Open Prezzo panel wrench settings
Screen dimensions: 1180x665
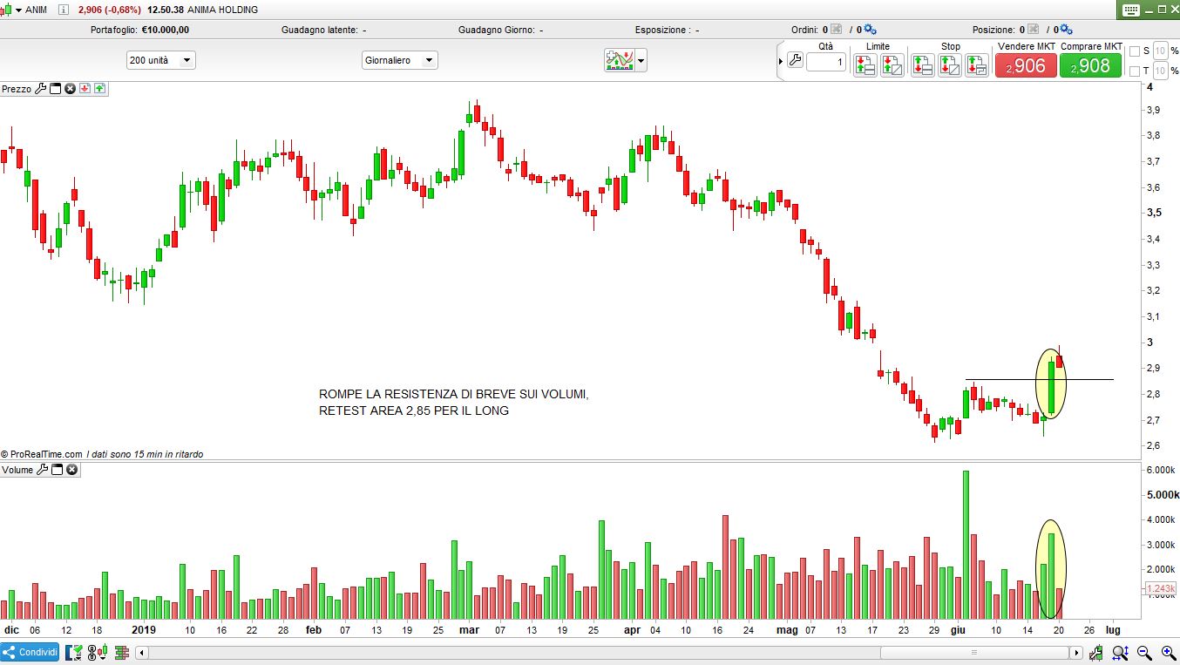click(x=40, y=89)
